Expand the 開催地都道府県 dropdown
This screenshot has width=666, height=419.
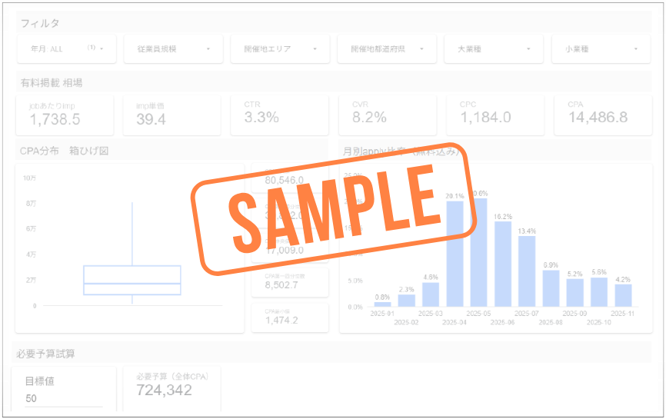pyautogui.click(x=387, y=49)
